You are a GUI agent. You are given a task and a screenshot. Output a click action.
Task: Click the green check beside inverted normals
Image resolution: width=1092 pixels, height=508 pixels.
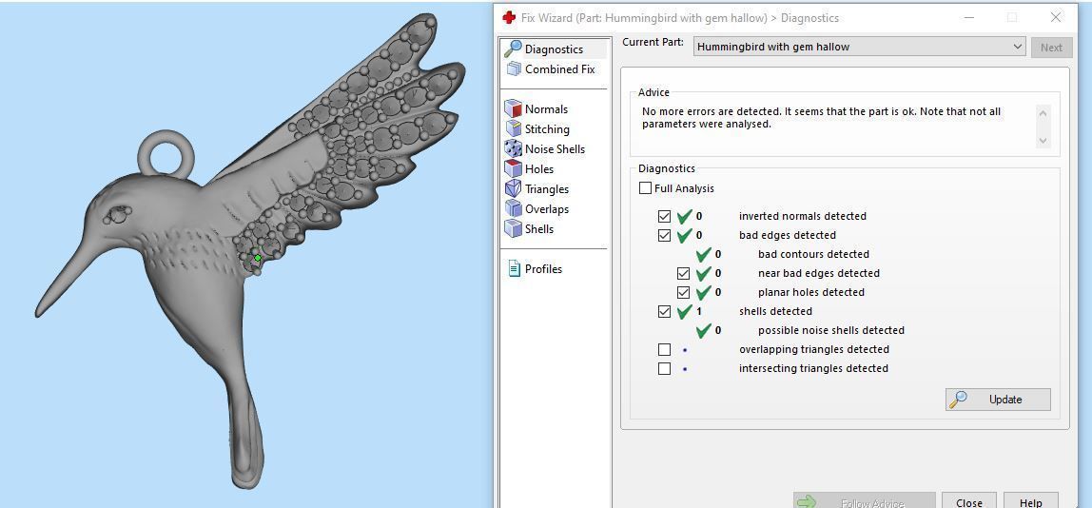click(x=684, y=216)
